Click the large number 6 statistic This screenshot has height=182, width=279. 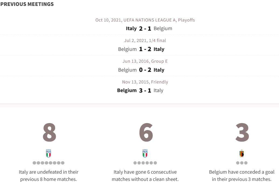(146, 132)
